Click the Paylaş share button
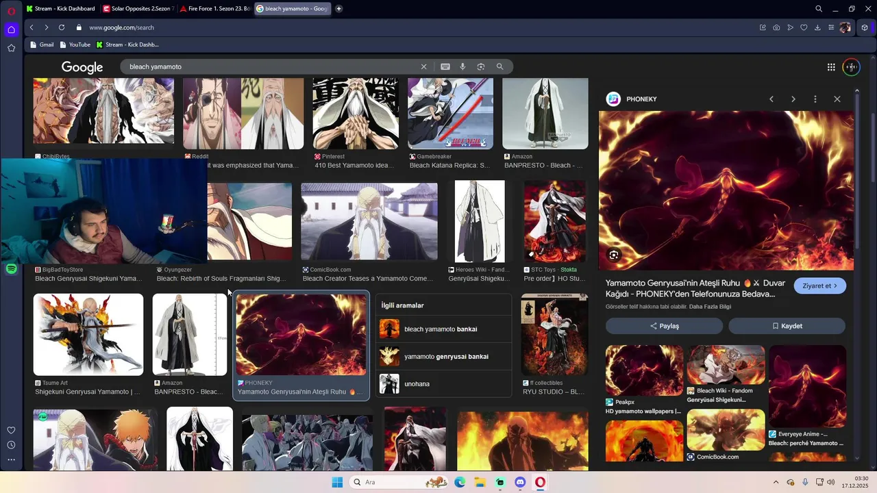 coord(664,326)
